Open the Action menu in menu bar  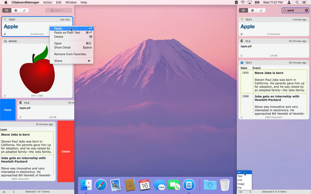tap(47, 2)
